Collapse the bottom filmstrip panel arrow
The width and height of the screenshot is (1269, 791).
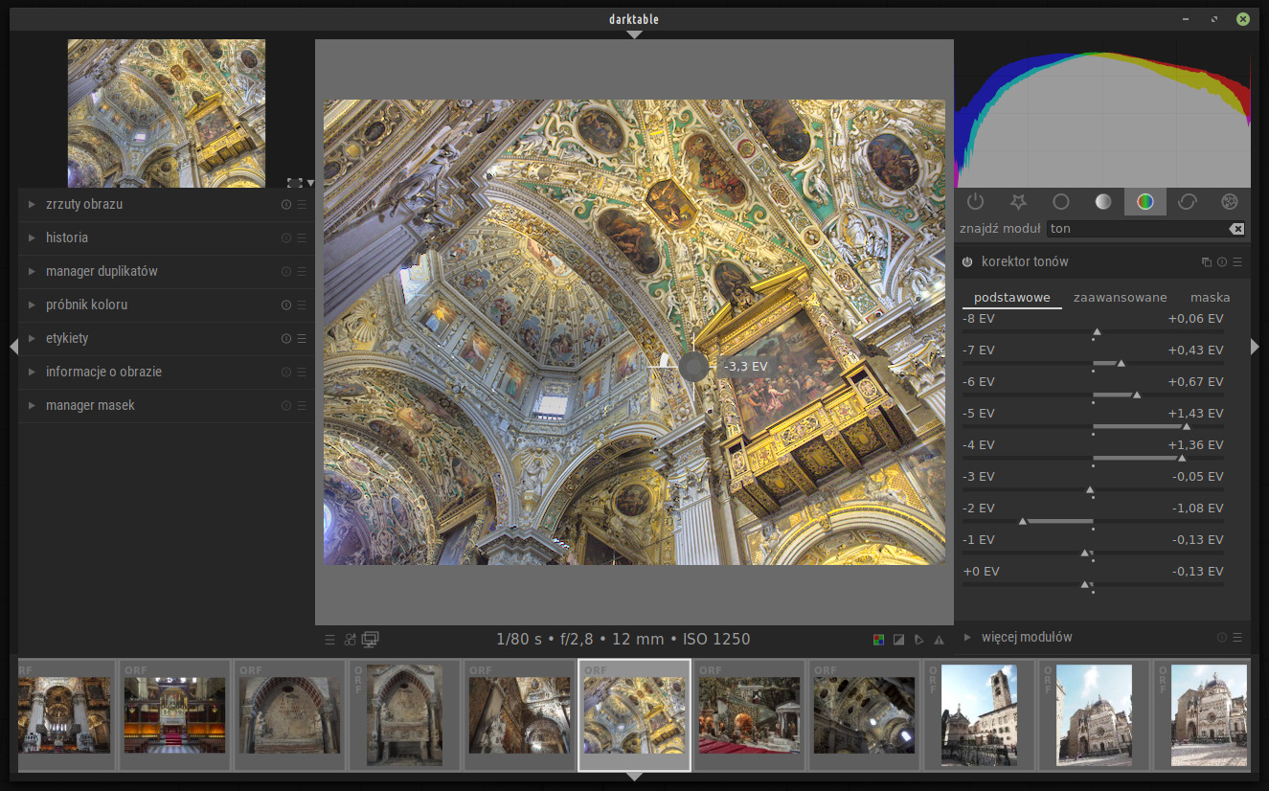[x=634, y=777]
